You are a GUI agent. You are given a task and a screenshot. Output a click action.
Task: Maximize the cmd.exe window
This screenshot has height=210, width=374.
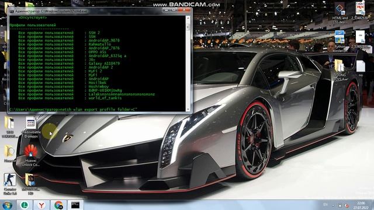click(174, 10)
